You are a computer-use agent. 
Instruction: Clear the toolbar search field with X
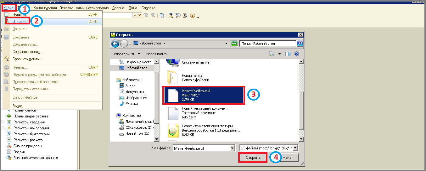coord(140,15)
